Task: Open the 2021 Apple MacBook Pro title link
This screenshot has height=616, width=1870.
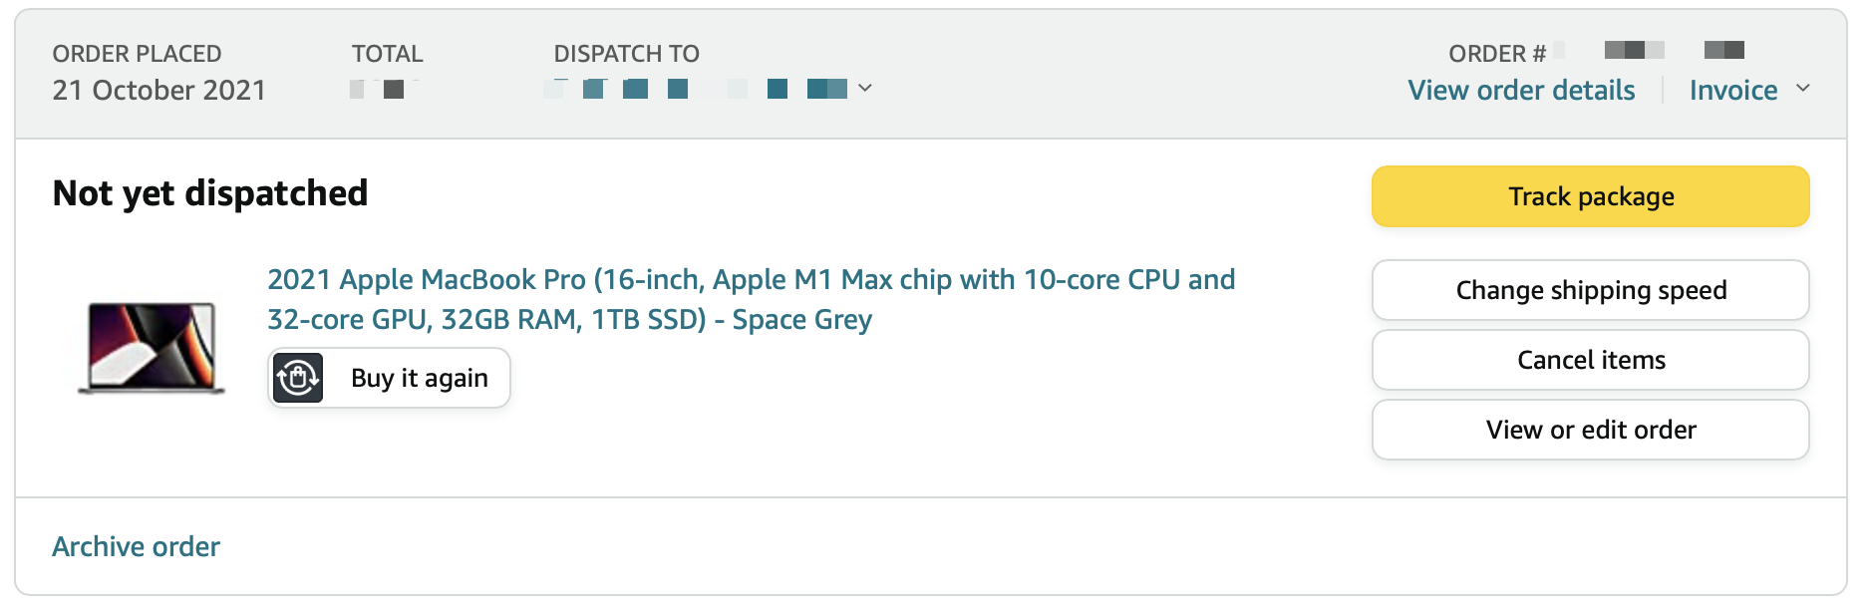Action: click(x=751, y=299)
